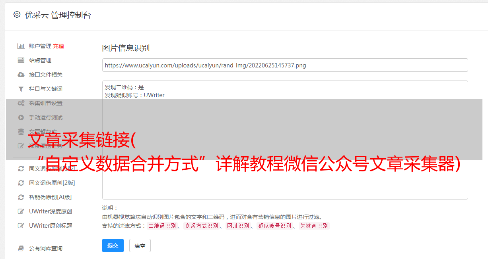Screen dimensions: 488x259
Task: Click the gear icon beside 优采云 管理控制台
Action: tap(17, 15)
